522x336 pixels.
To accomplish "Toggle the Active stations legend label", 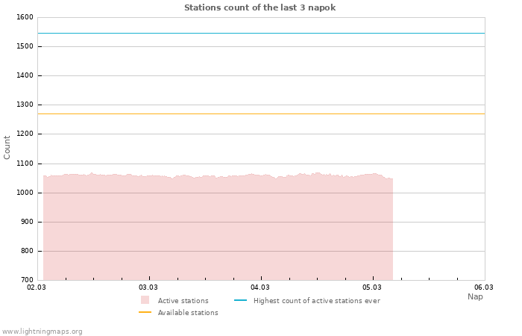I will pos(183,301).
